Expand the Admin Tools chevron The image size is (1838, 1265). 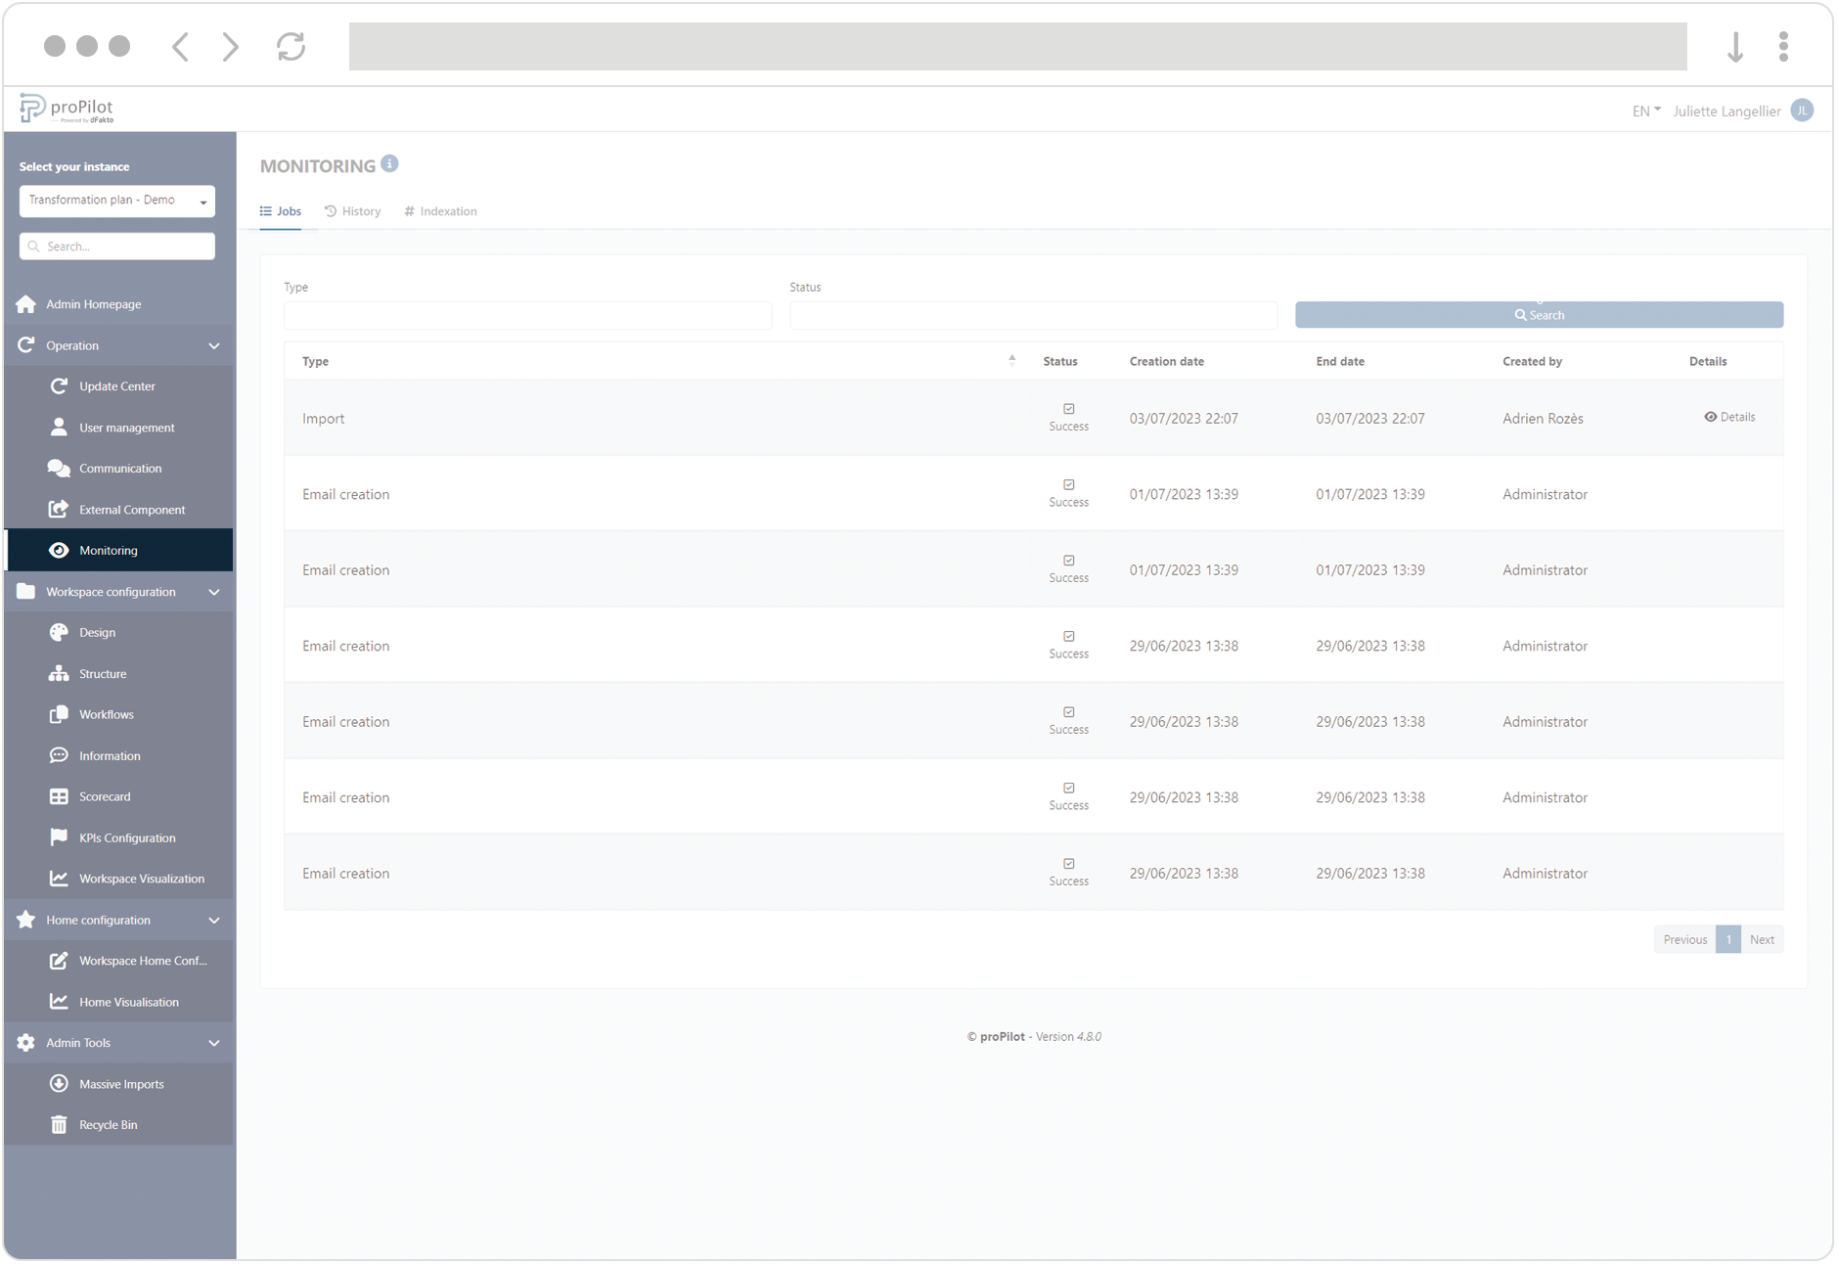(214, 1043)
